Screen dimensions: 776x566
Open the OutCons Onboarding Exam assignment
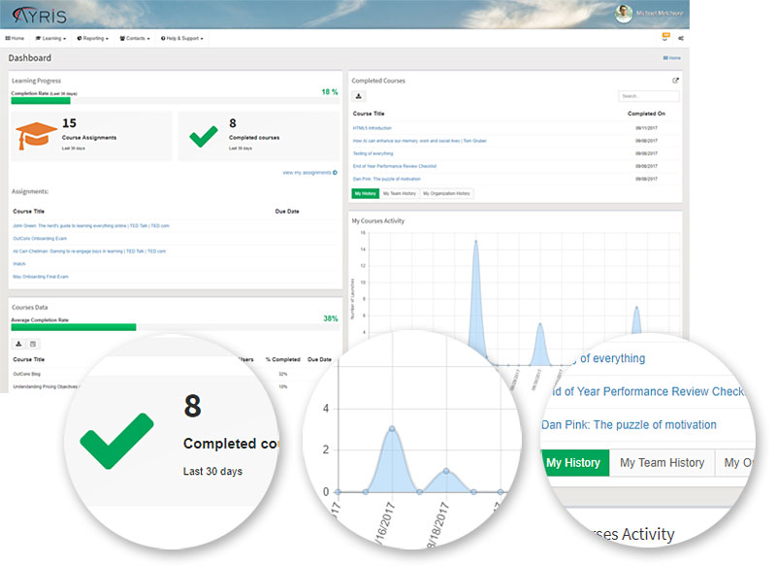click(40, 238)
